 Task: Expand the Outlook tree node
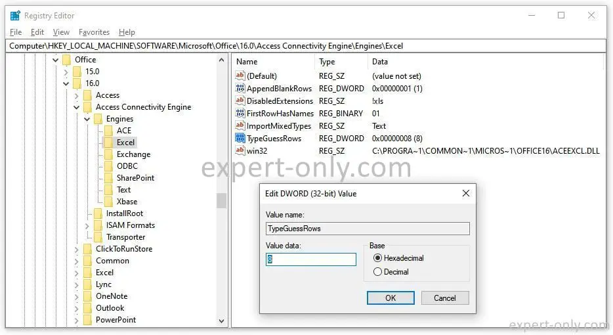pos(77,308)
